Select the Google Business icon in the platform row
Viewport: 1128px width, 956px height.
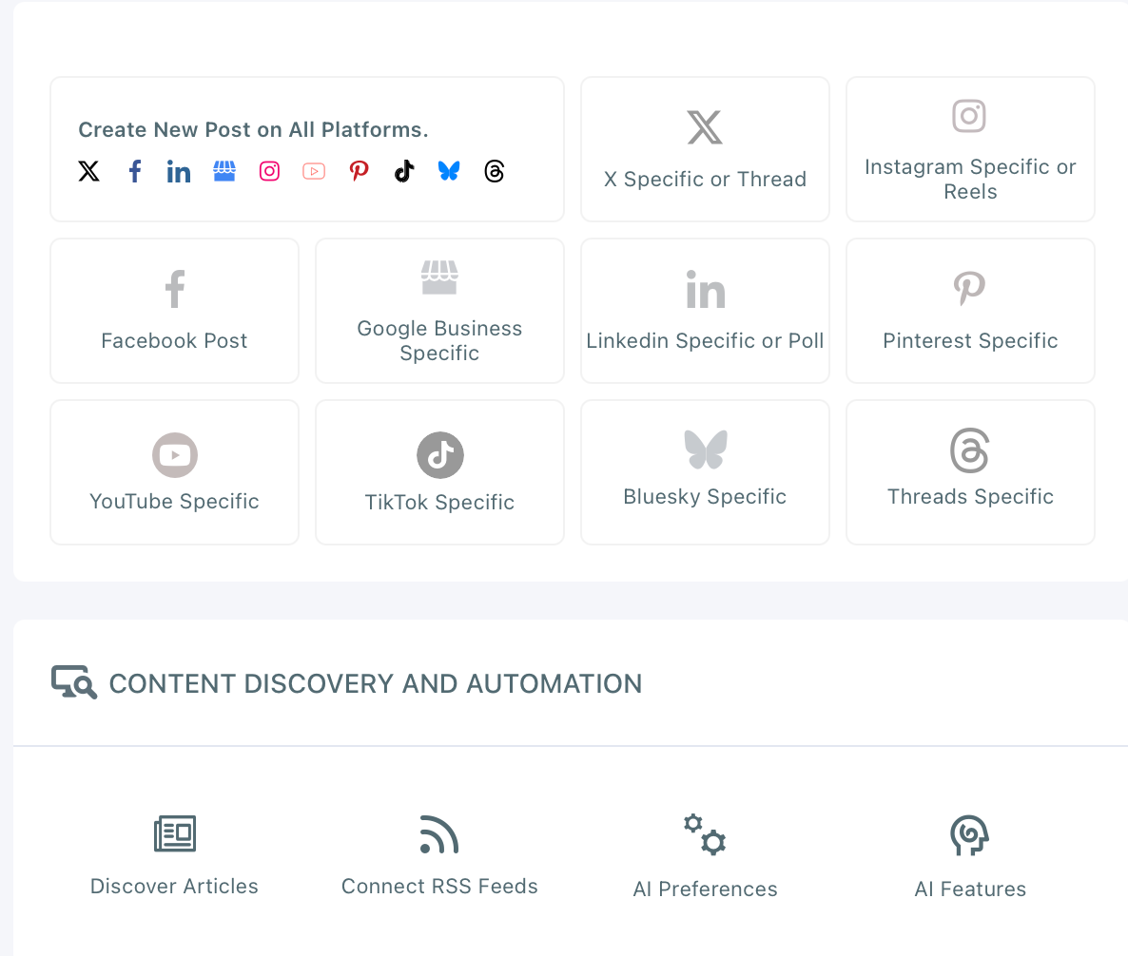224,171
